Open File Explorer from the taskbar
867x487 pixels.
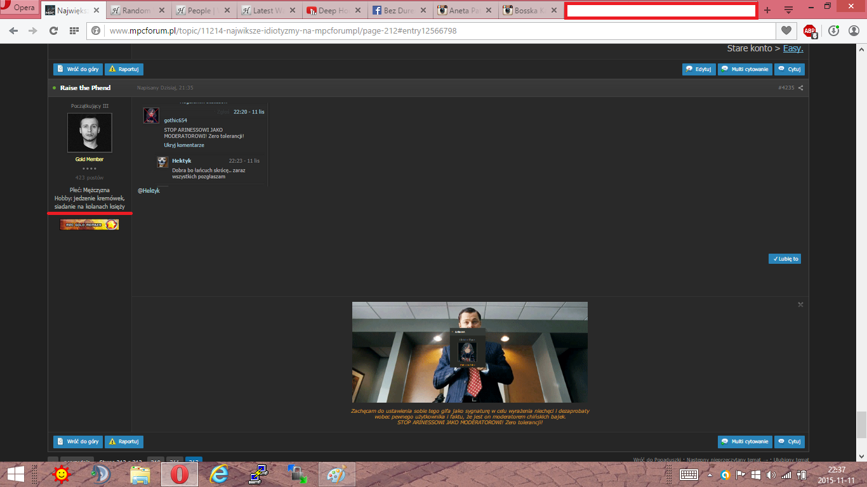point(140,474)
